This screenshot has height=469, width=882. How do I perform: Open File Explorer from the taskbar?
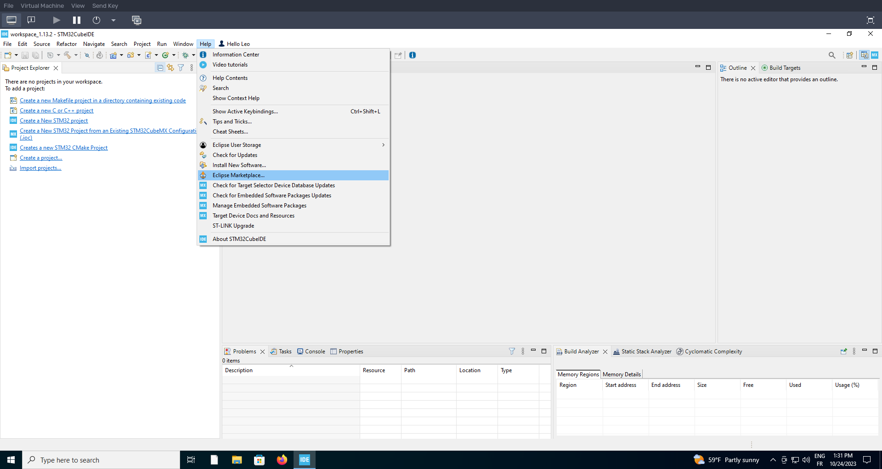point(237,460)
